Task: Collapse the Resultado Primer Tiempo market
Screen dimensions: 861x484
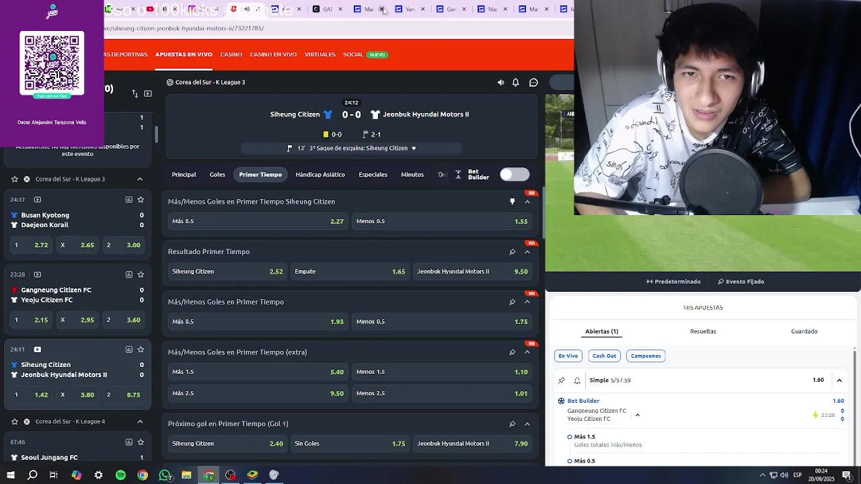Action: [527, 252]
